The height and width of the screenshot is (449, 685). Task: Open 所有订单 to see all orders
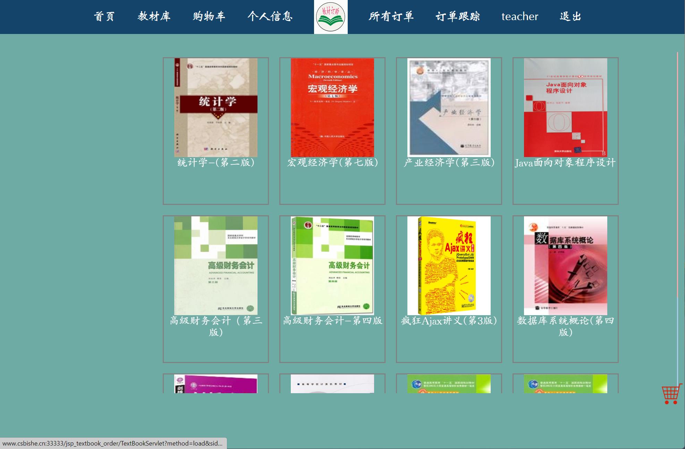[x=391, y=16]
